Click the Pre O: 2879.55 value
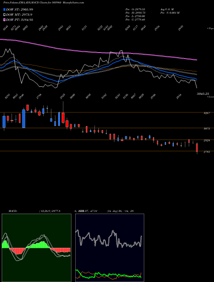 point(135,9)
